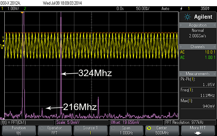
Task: Click channel 1 1.00V/ scale indicator
Action: coord(13,9)
